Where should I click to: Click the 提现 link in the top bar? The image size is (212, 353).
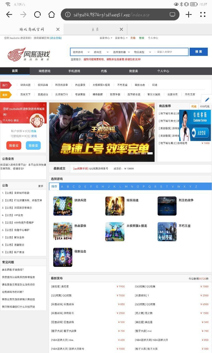coord(142,38)
